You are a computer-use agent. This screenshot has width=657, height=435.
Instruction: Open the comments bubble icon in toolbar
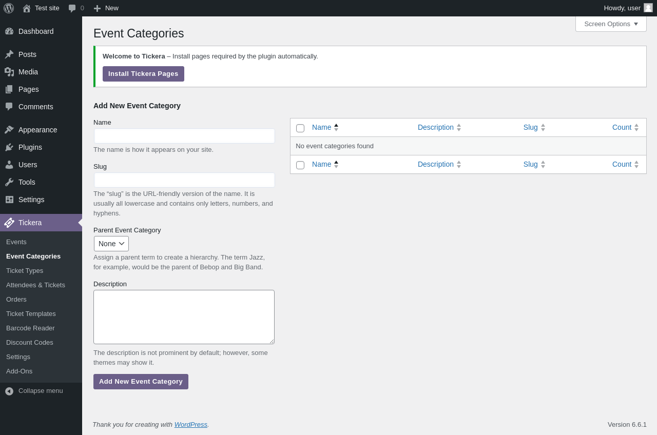point(72,8)
